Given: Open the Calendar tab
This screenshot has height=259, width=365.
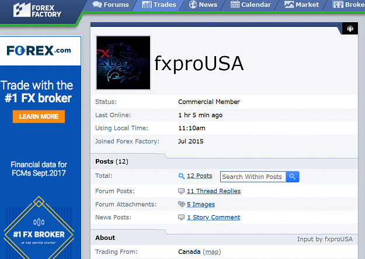Looking at the screenshot, I should pyautogui.click(x=251, y=5).
